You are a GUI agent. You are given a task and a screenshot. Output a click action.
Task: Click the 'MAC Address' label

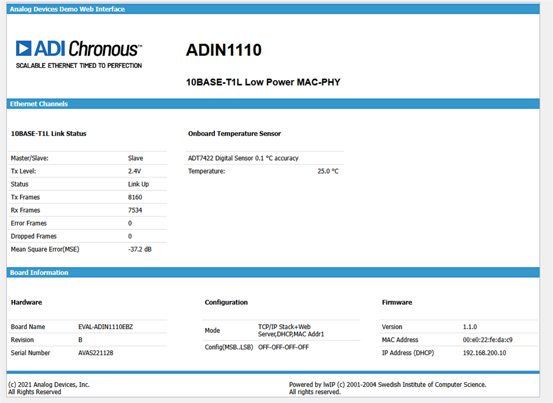(x=400, y=340)
